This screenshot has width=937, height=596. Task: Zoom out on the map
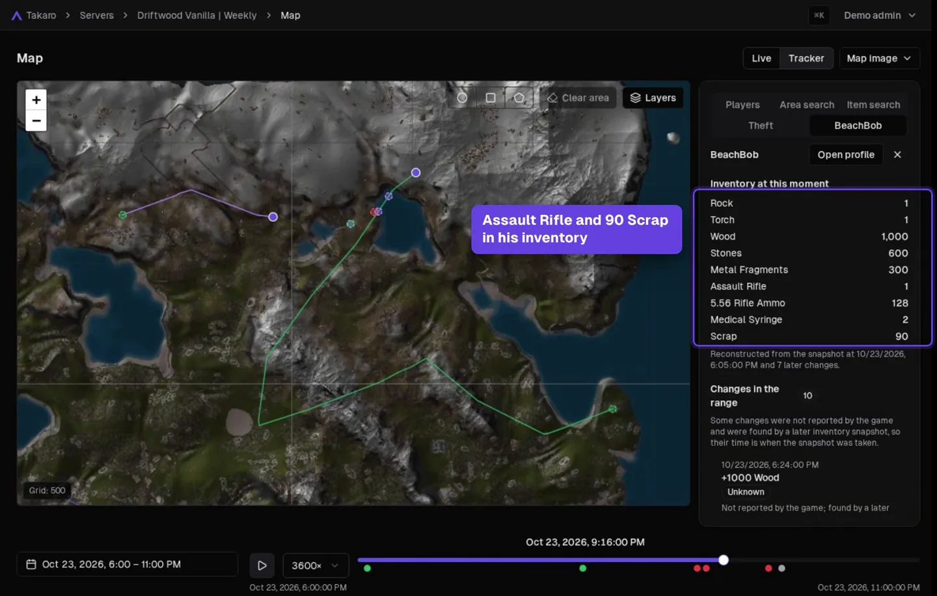pos(36,121)
